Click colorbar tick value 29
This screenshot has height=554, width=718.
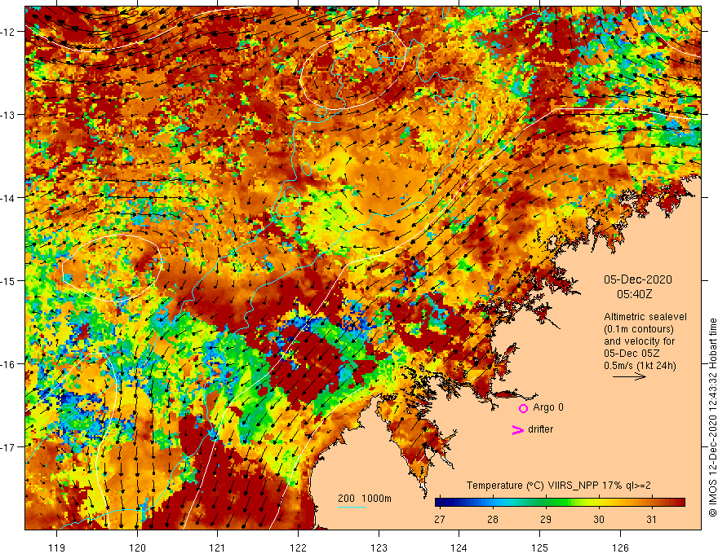click(546, 519)
